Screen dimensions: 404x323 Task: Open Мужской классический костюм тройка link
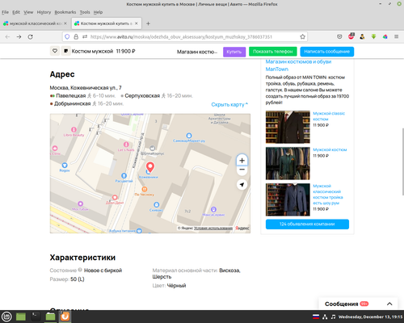point(328,195)
